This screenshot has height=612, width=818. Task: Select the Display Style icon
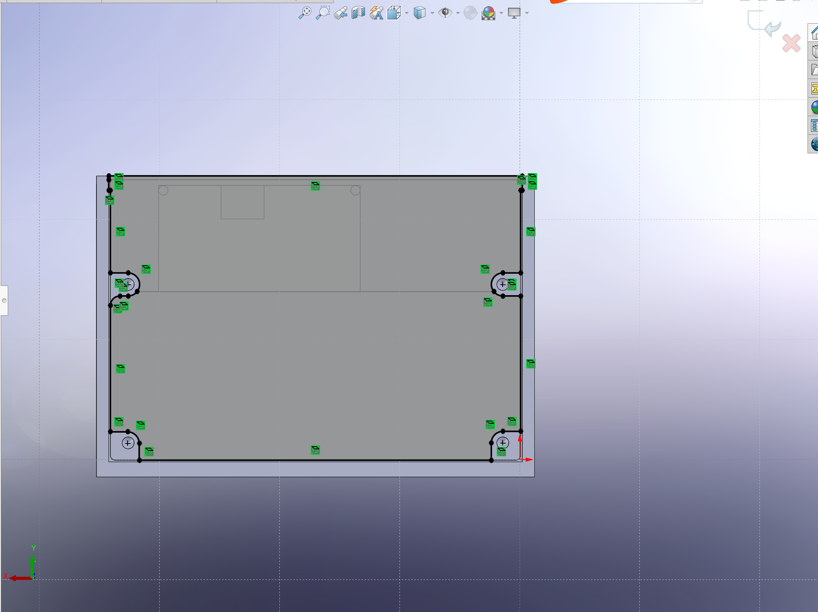tap(420, 13)
